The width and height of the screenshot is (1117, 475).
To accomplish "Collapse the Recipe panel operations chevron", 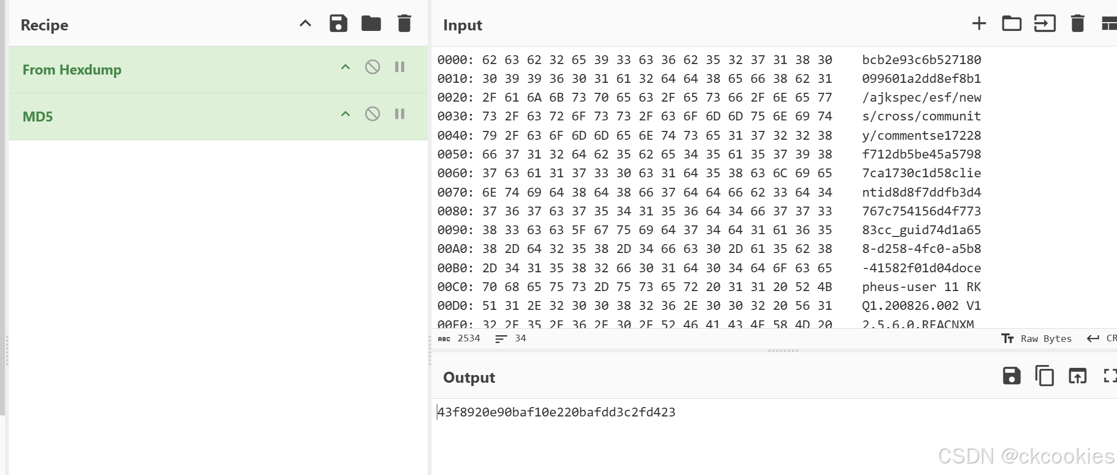I will (x=305, y=24).
